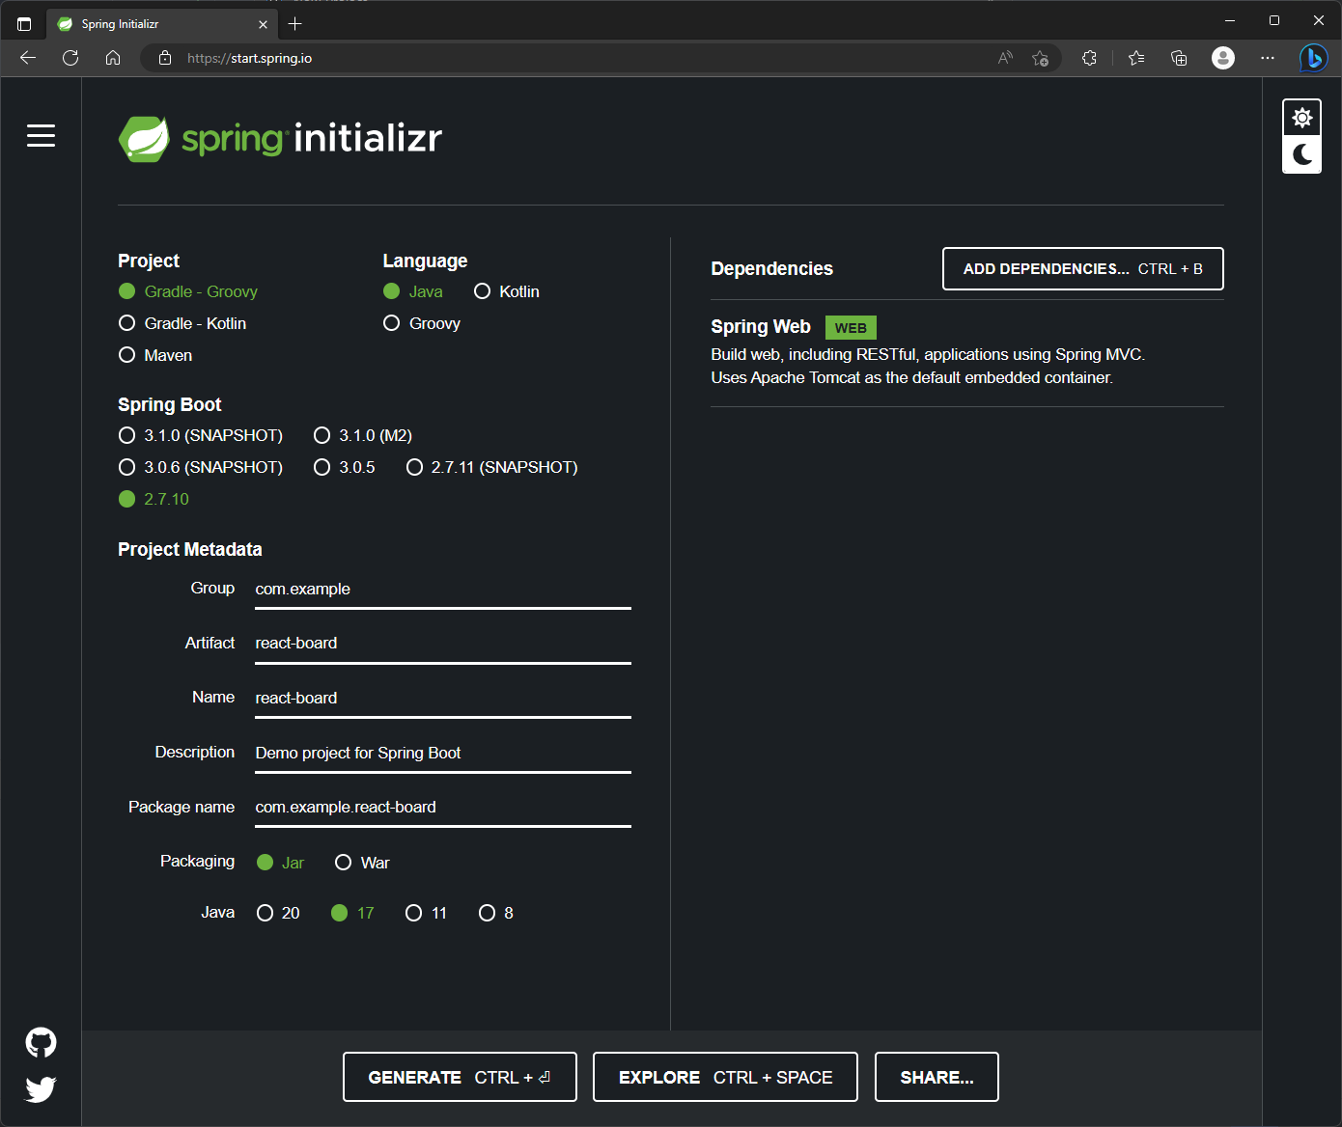View site information lock icon
This screenshot has height=1127, width=1342.
tap(165, 58)
